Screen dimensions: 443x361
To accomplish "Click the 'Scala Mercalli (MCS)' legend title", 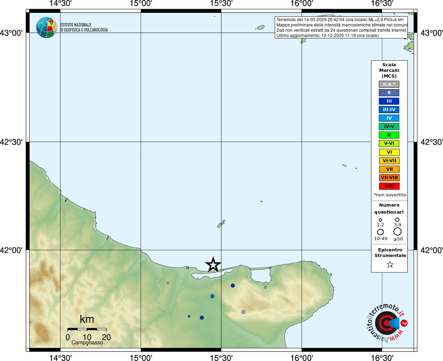I will (389, 71).
